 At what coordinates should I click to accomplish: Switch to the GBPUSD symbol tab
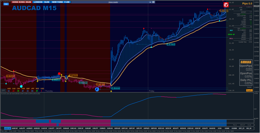click(x=154, y=128)
